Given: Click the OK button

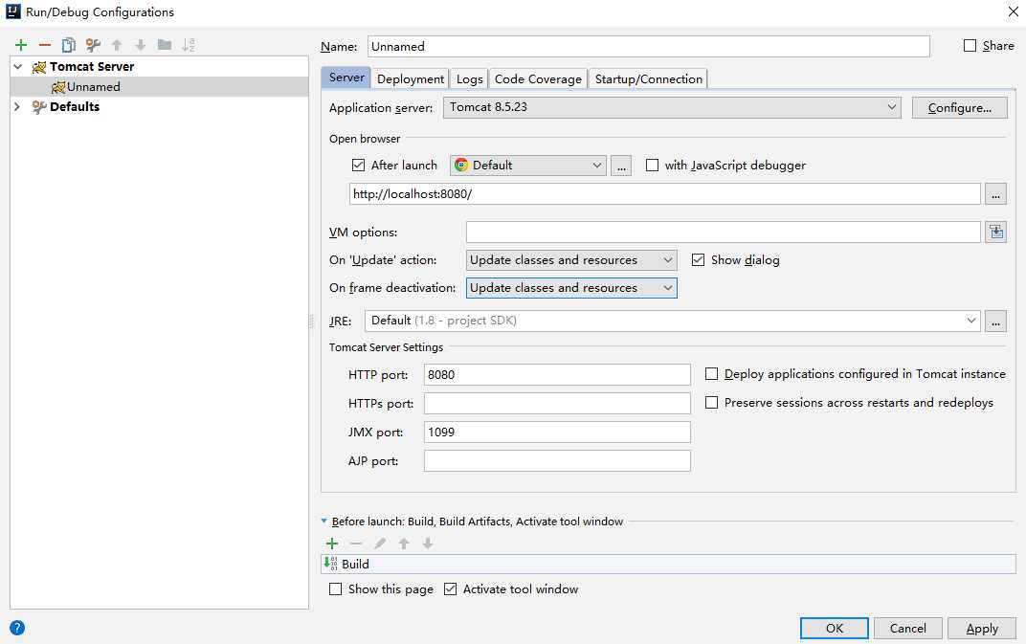Looking at the screenshot, I should (835, 629).
